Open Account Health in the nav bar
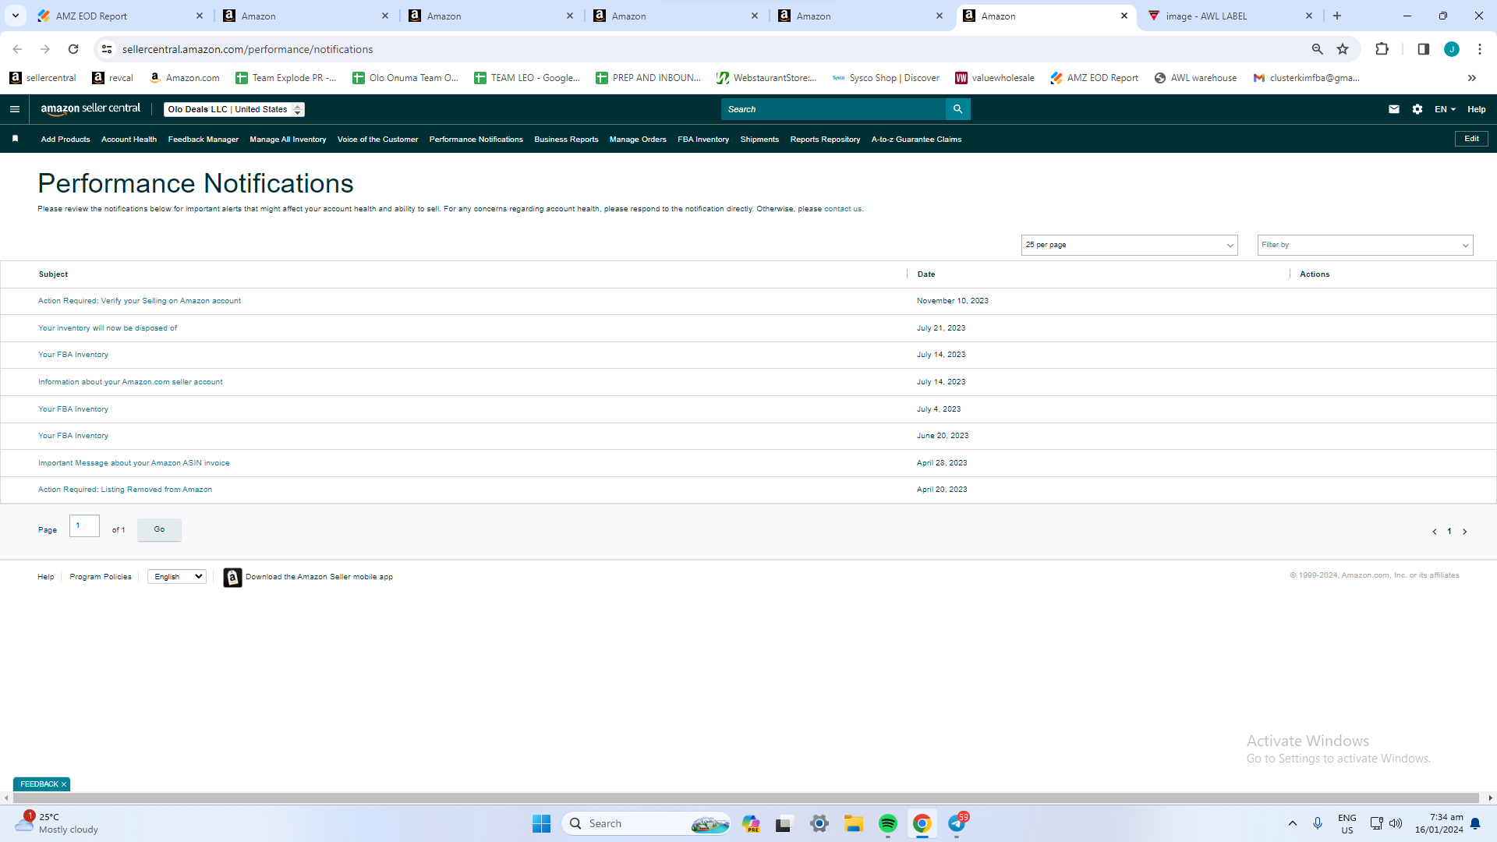Screen dimensions: 1497x842 click(129, 140)
